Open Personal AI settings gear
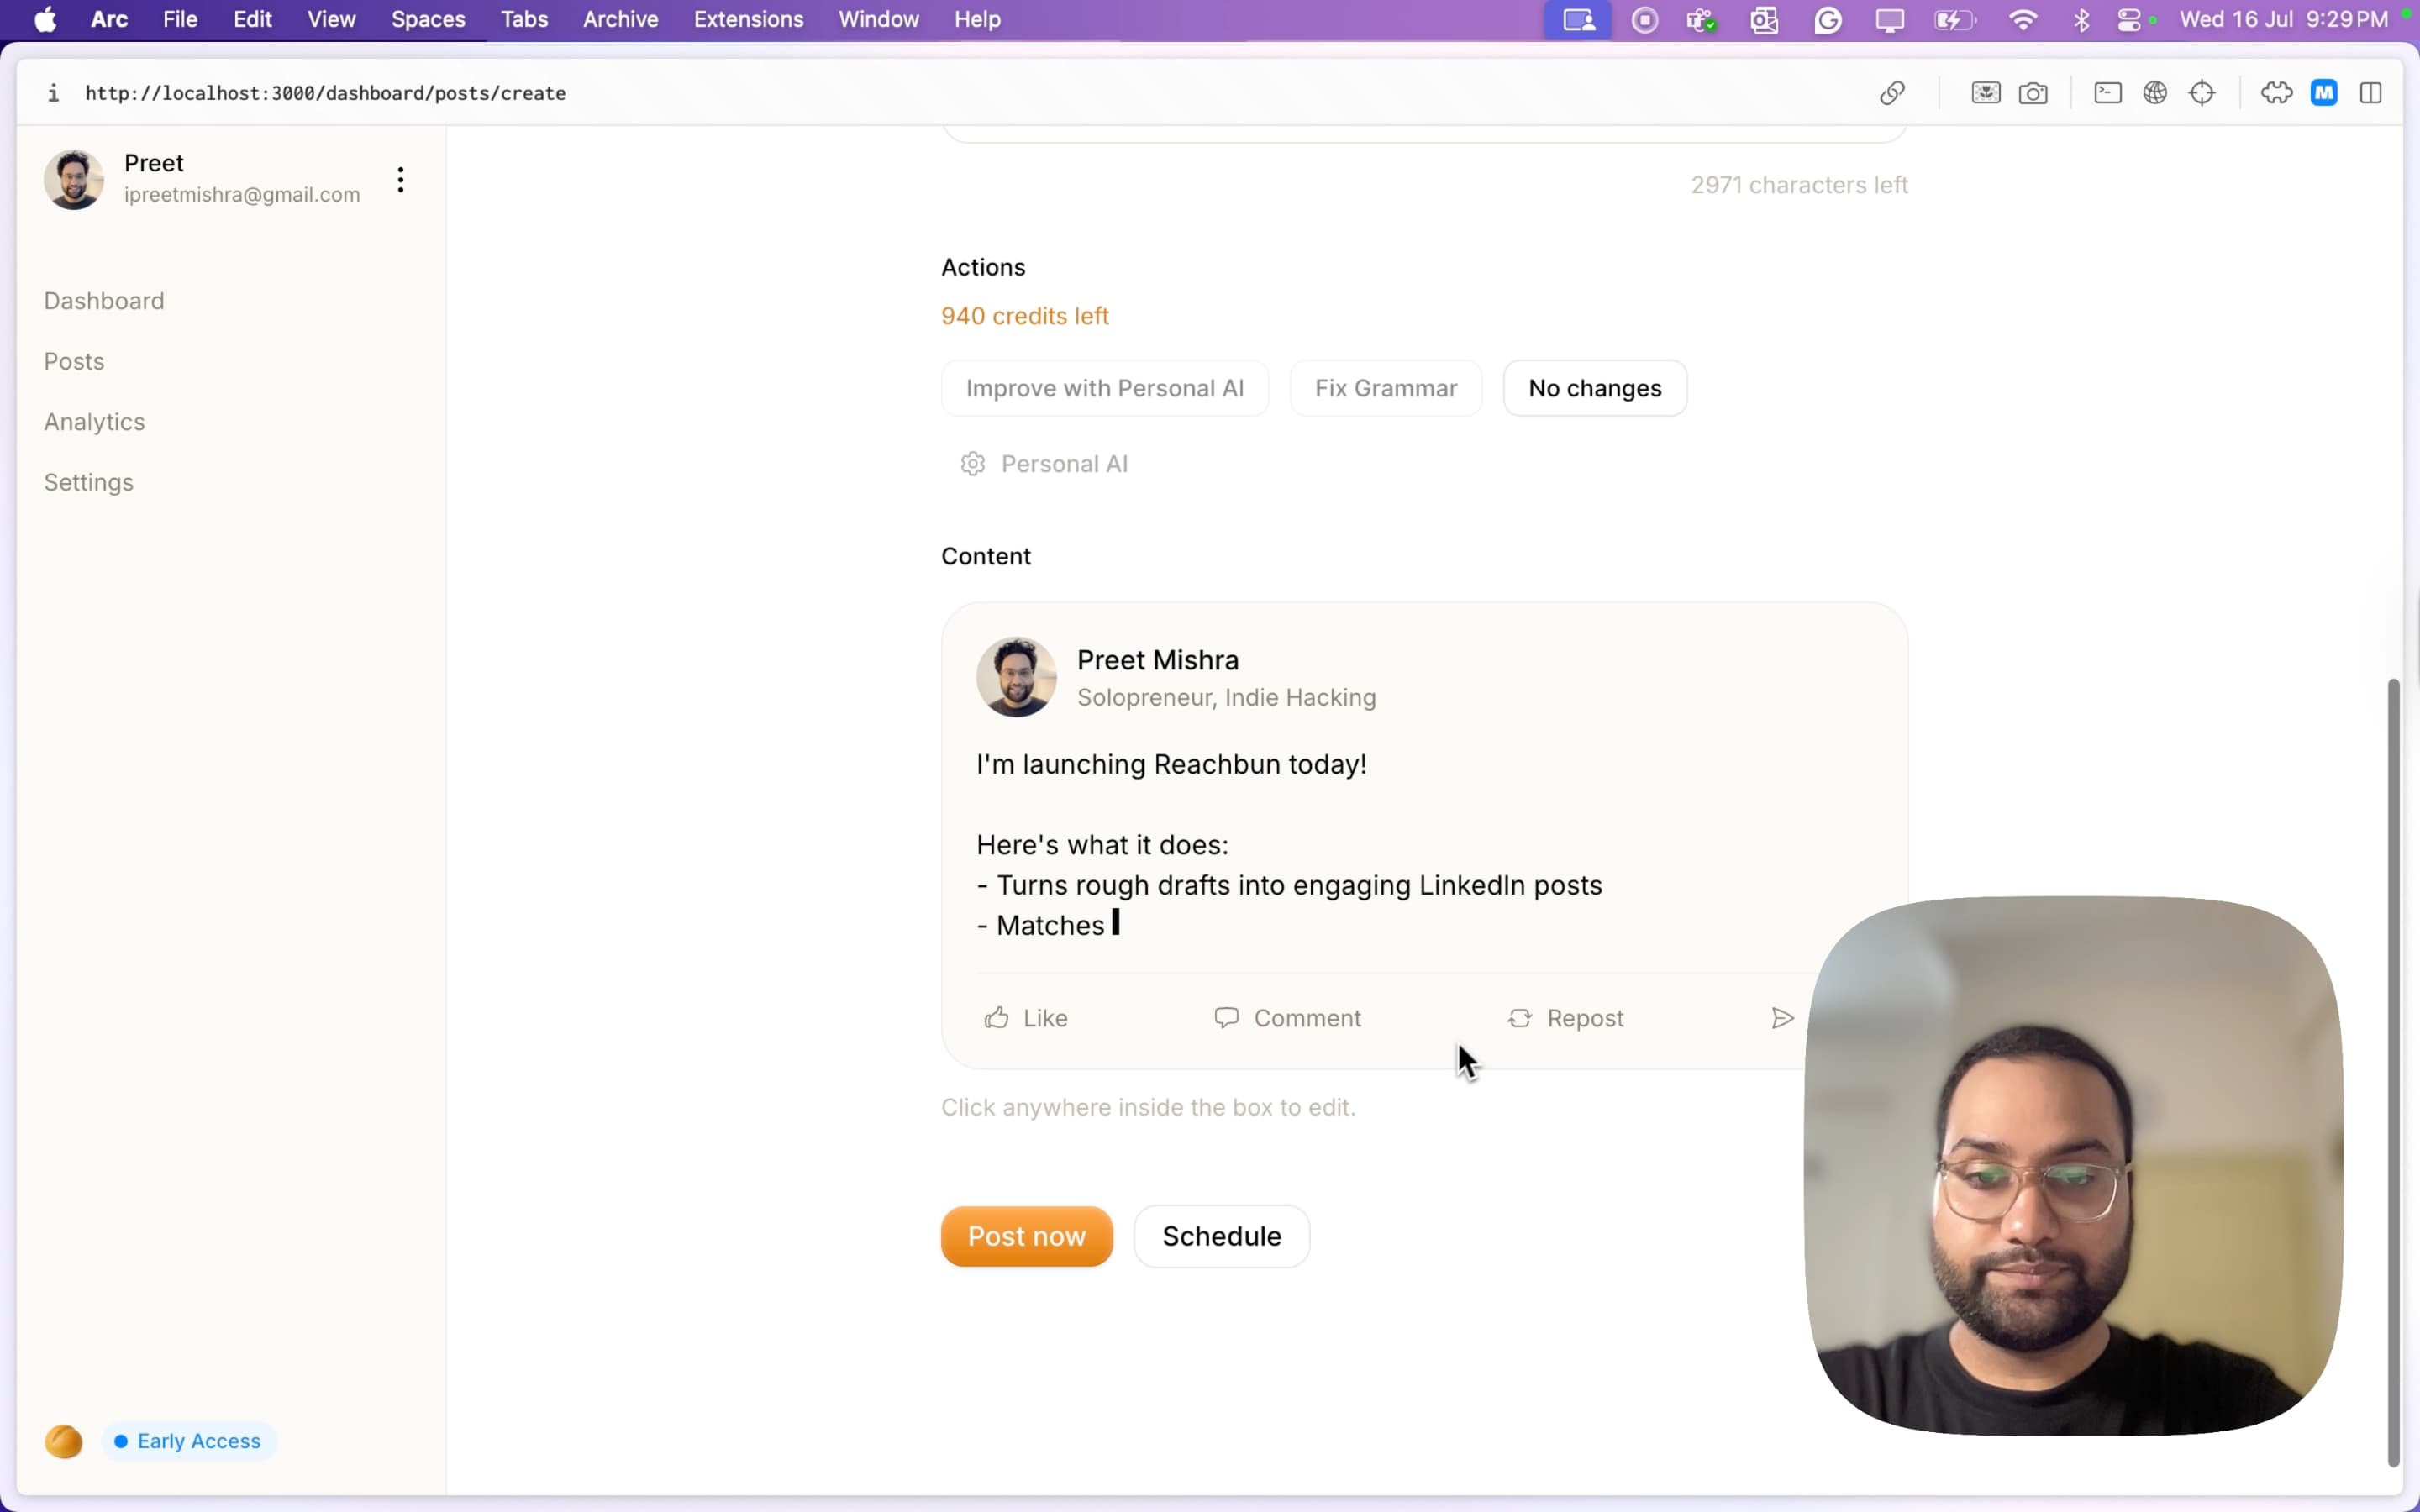The height and width of the screenshot is (1512, 2420). (x=973, y=464)
